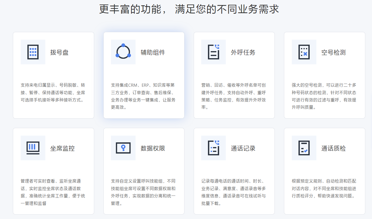Click the 空号检测 number detection icon
372x219 pixels.
pos(304,52)
